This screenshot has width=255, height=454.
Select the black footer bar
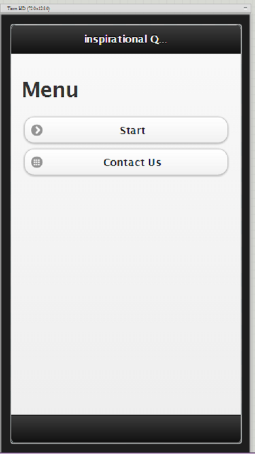click(126, 428)
